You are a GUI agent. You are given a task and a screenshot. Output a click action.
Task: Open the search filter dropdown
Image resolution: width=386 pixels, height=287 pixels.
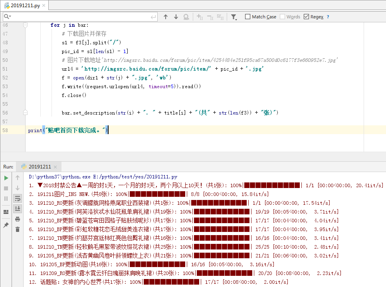point(233,16)
